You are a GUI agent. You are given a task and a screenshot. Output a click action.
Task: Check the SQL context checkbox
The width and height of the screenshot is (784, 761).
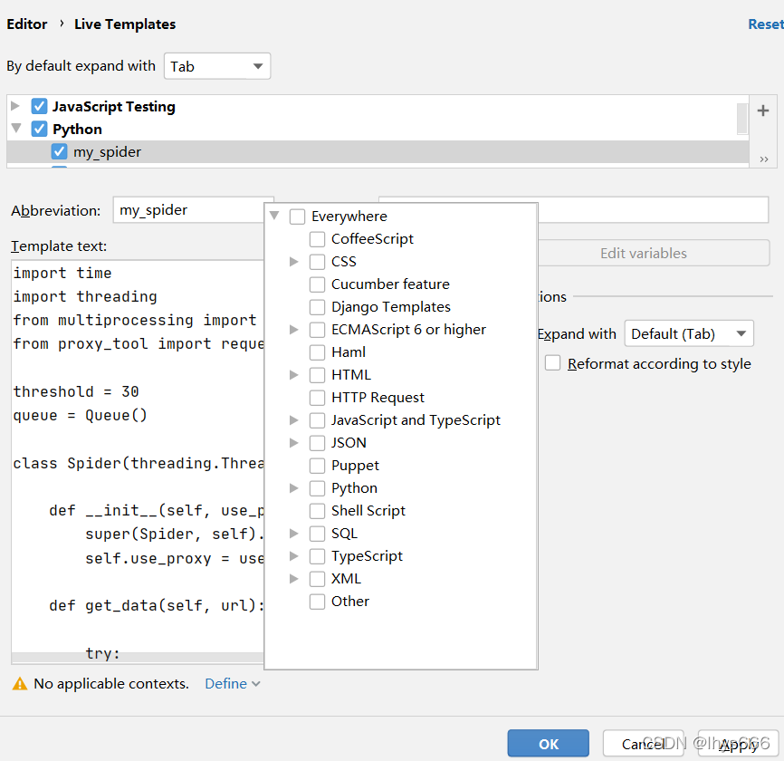[317, 534]
